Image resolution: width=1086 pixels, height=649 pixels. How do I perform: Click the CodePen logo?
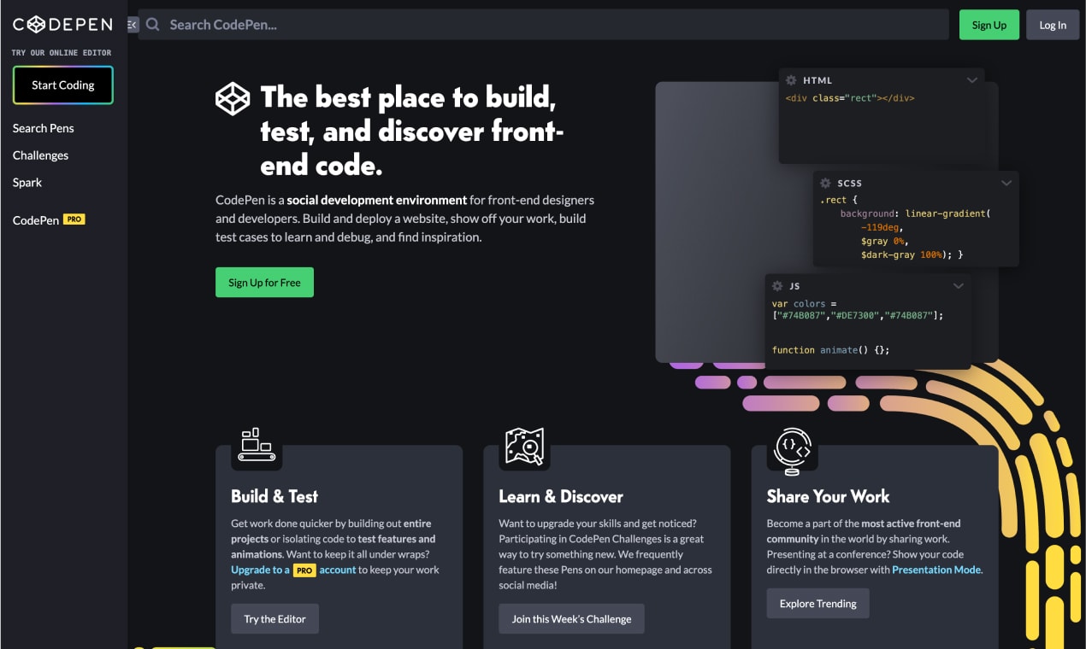(62, 25)
